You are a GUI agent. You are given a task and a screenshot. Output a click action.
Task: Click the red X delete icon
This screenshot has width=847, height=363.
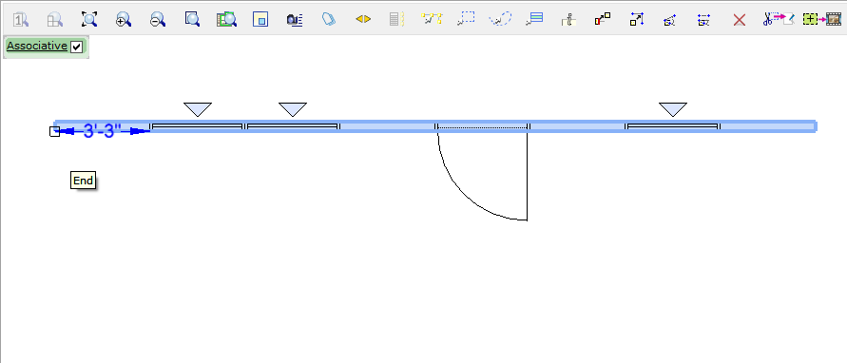tap(739, 20)
